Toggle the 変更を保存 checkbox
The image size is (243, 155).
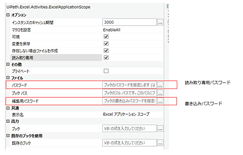click(106, 44)
